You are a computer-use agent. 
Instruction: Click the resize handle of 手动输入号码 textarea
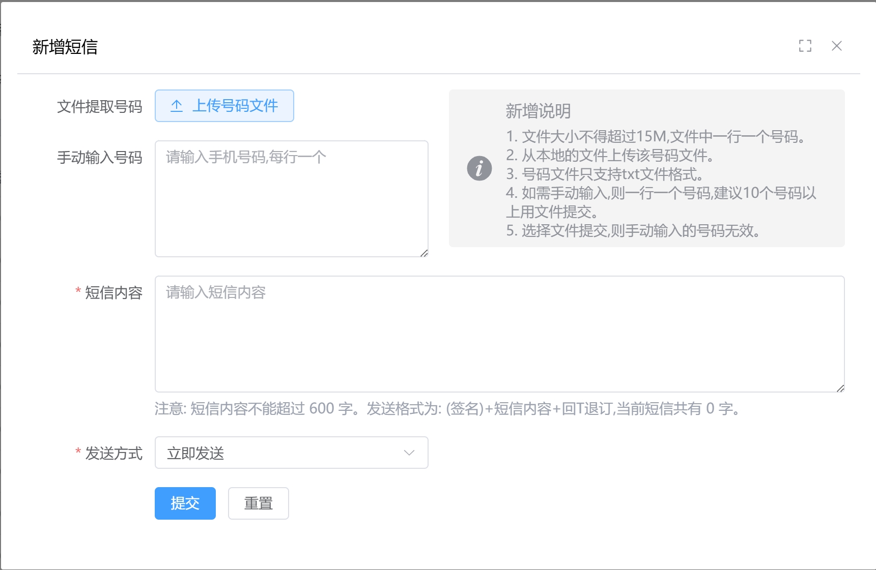[424, 253]
